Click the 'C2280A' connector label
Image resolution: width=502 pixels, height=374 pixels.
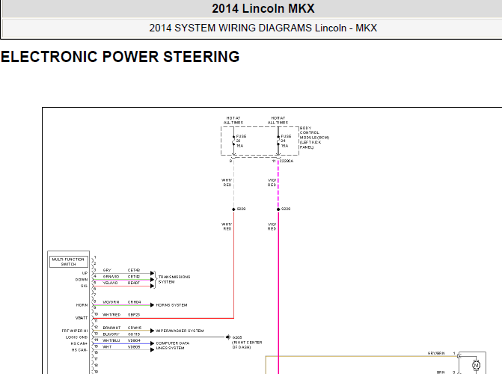point(287,161)
